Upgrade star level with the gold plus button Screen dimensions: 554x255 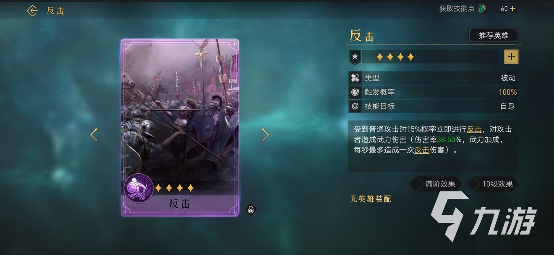[x=511, y=57]
